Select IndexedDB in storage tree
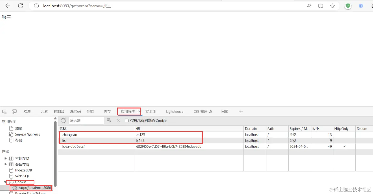Viewport: 373px width, 194px height. (x=24, y=170)
